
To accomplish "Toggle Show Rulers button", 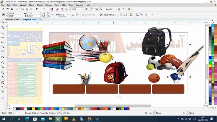I will [x=92, y=9].
